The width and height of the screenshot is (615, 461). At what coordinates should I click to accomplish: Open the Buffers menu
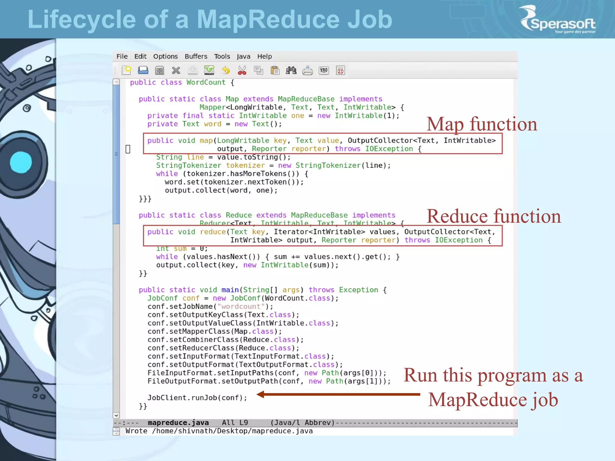(x=196, y=56)
